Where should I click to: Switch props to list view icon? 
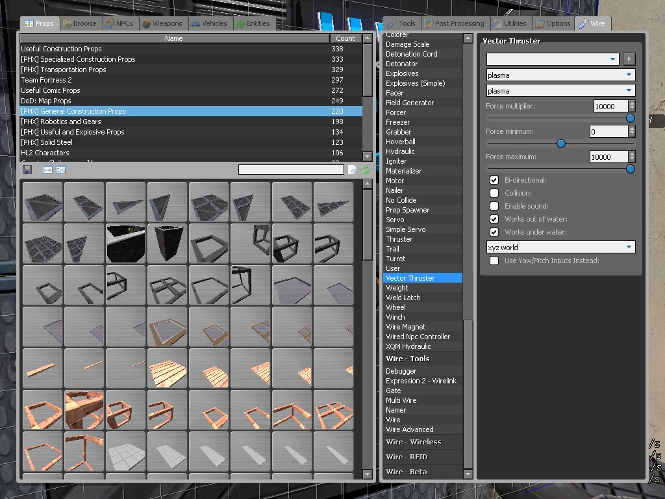[x=47, y=170]
